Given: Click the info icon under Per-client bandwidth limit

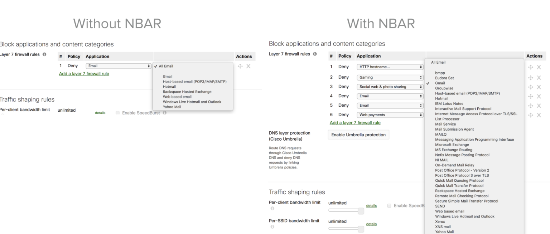Looking at the screenshot, I should coord(272,208).
